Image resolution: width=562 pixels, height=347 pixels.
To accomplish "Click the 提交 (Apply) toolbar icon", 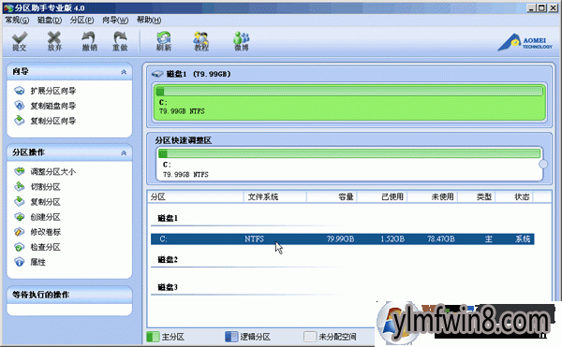I will (20, 41).
